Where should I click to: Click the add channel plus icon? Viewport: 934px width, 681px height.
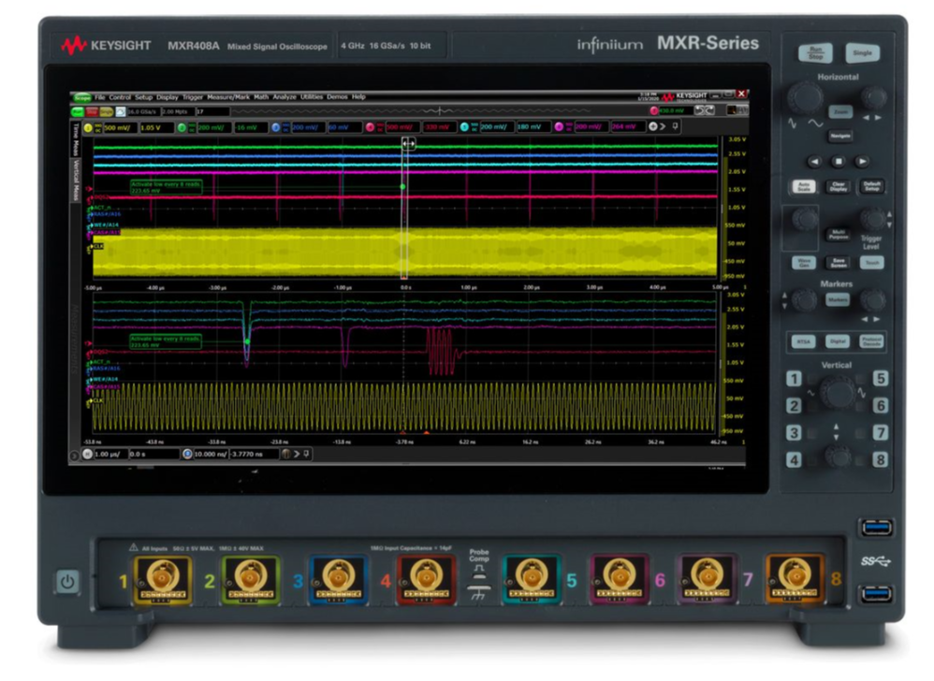tap(653, 127)
